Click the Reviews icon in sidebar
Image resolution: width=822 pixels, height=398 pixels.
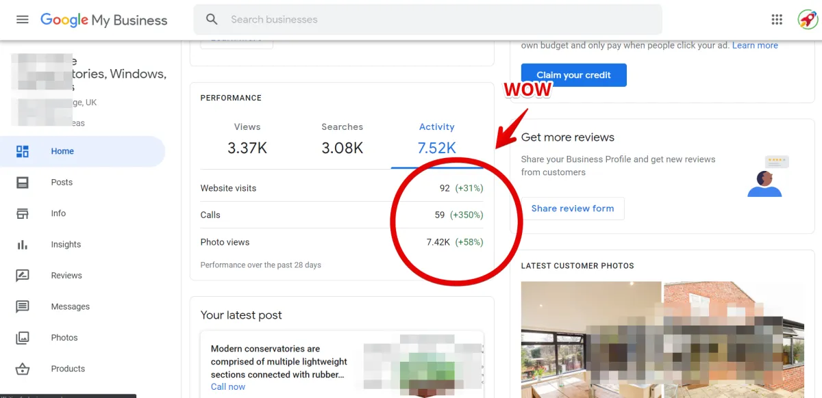23,276
